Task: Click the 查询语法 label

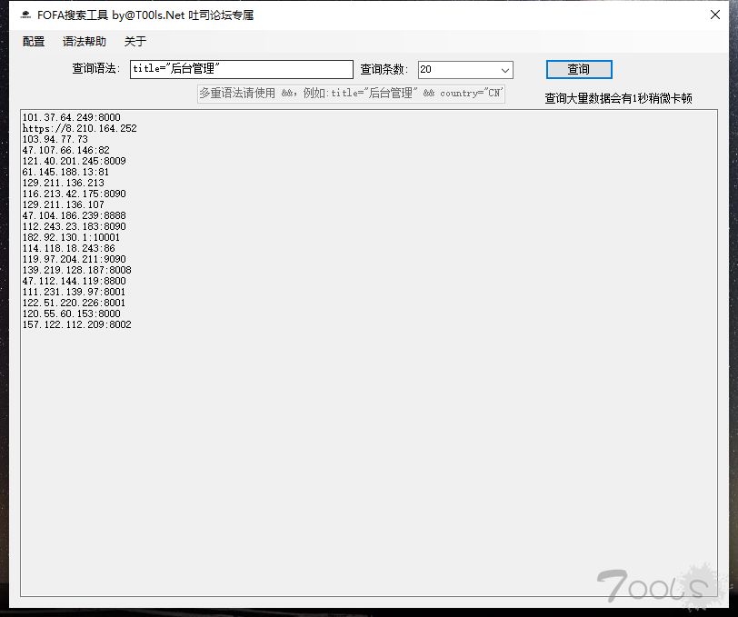Action: tap(95, 69)
